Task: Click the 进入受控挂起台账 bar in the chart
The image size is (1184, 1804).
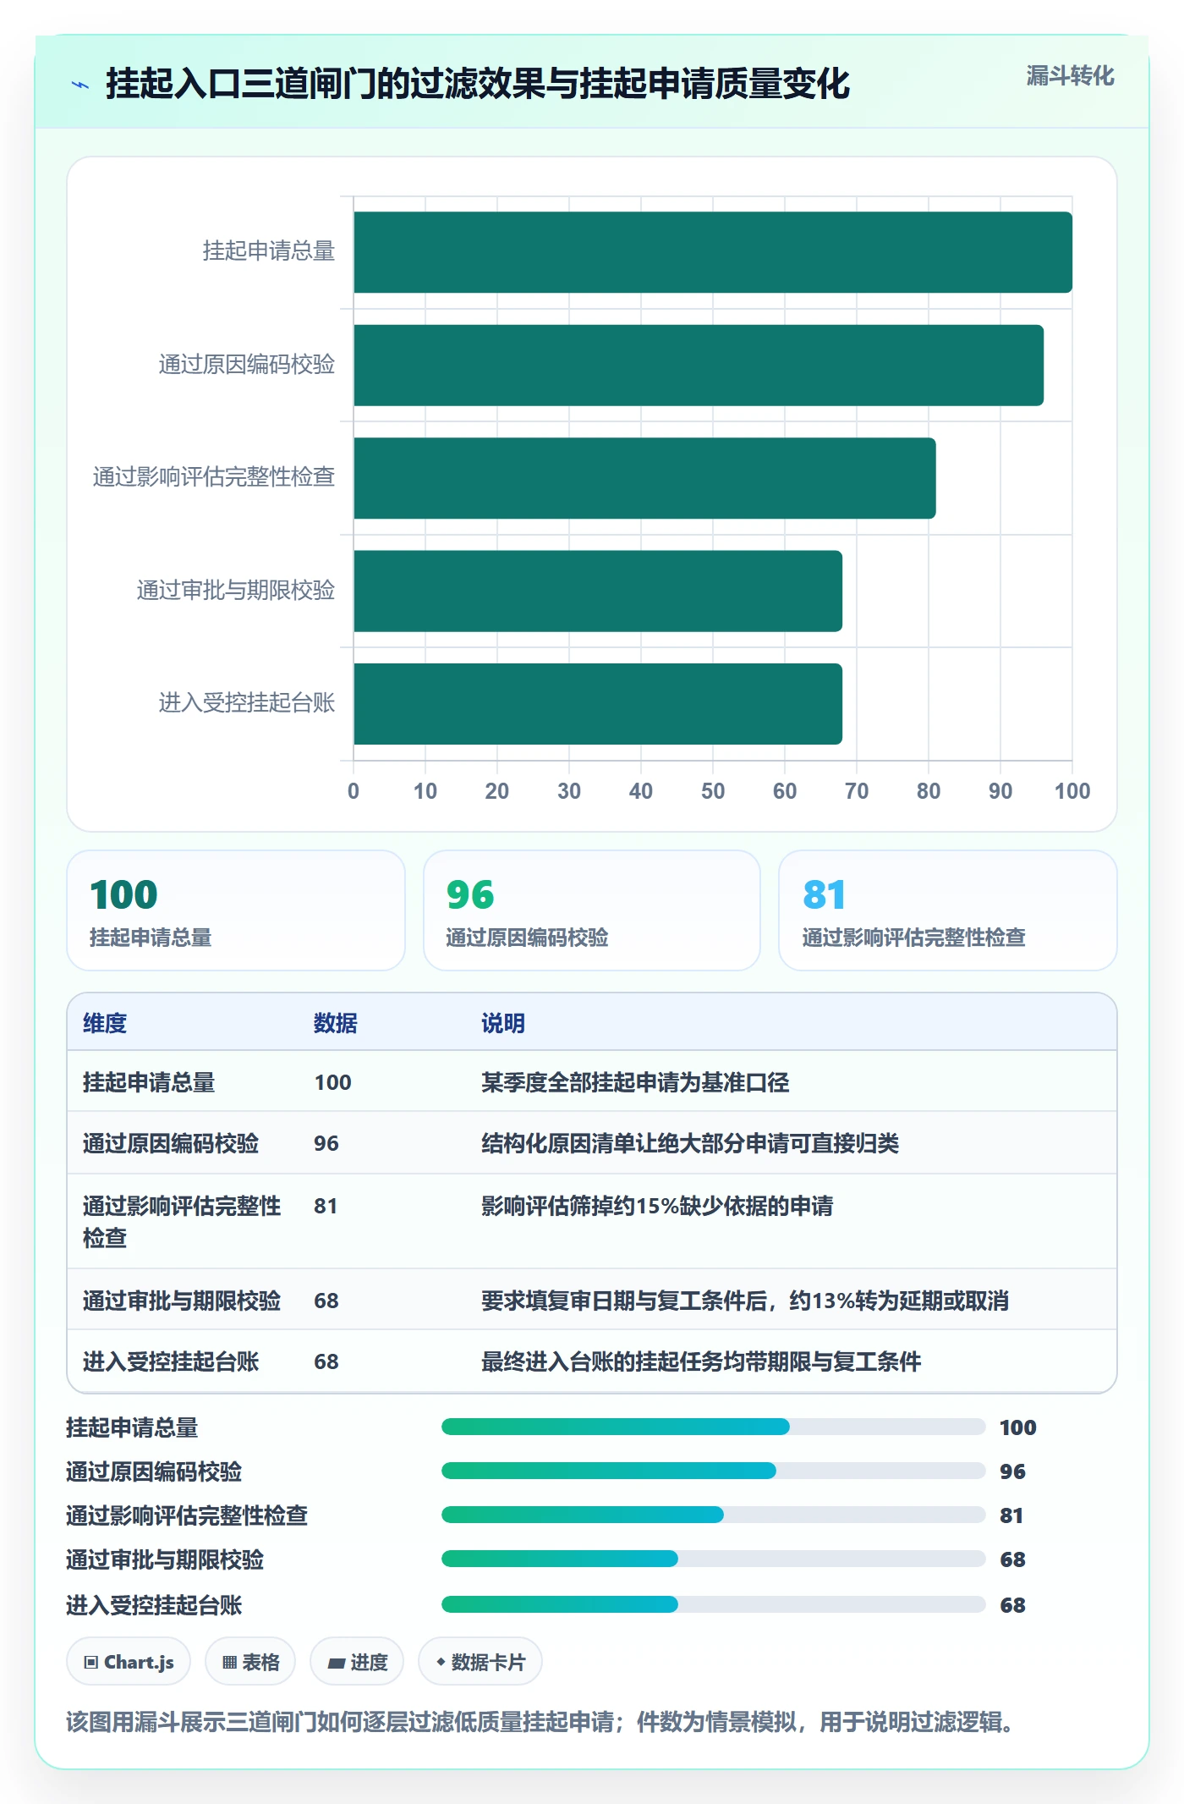Action: click(598, 704)
